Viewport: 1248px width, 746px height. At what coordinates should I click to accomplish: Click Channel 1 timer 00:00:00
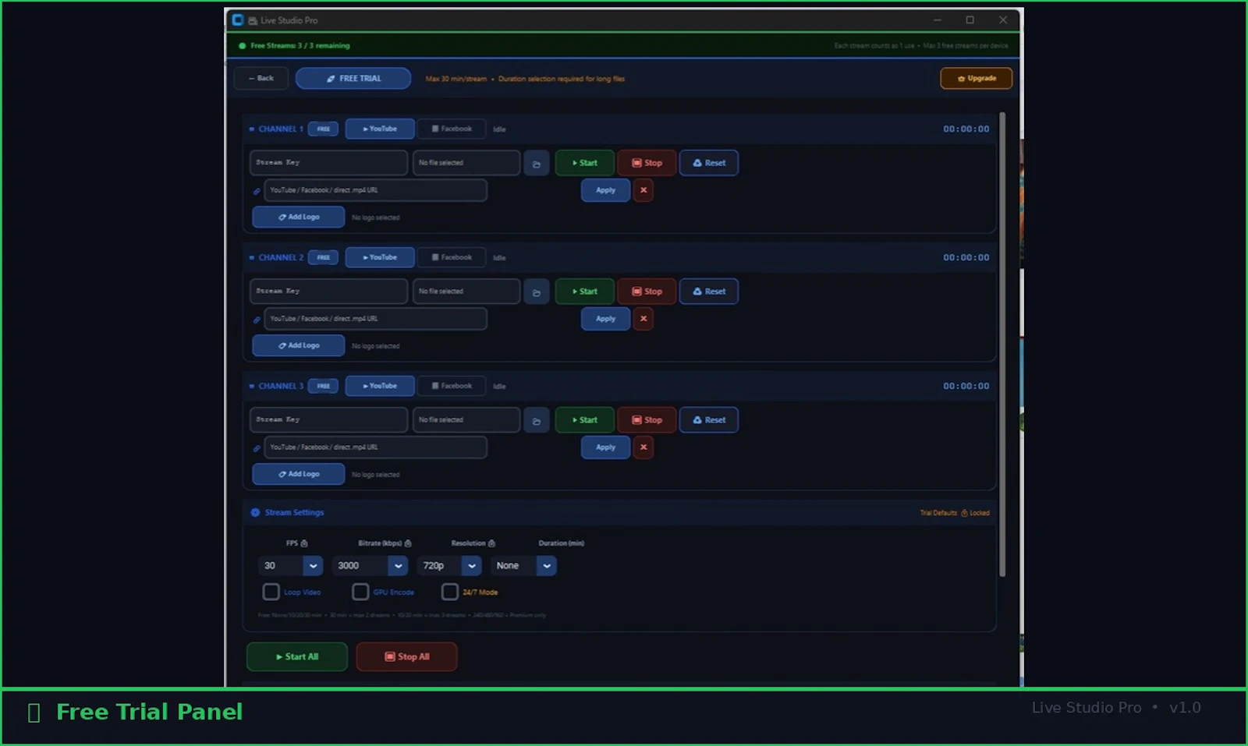[x=966, y=129]
